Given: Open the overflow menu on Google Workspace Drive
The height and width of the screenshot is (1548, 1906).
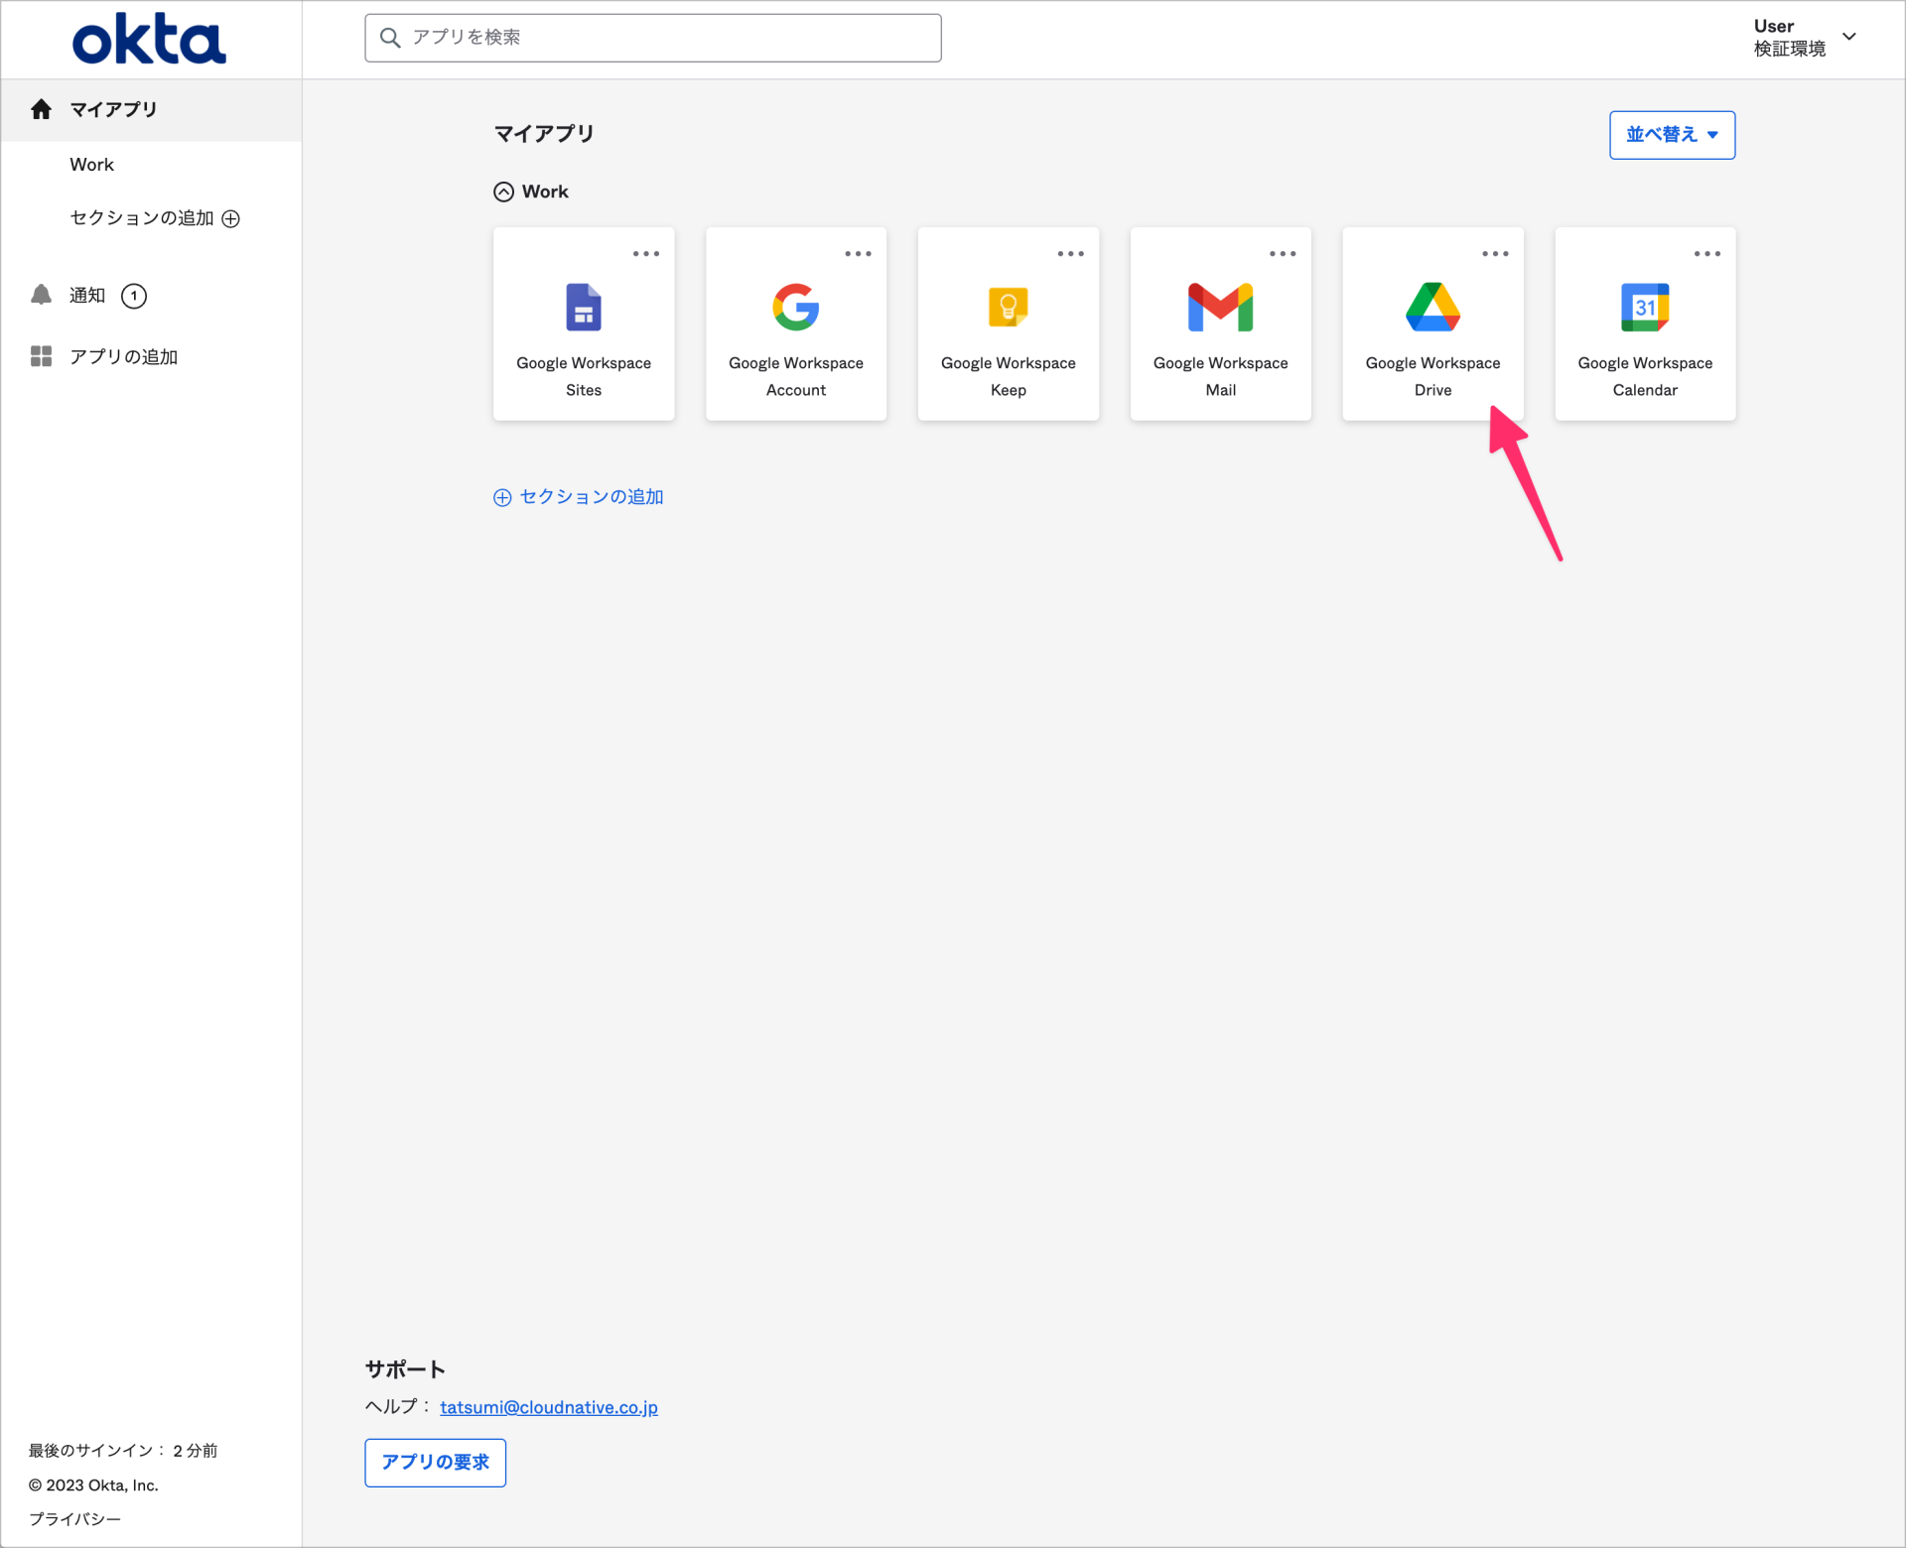Looking at the screenshot, I should click(1494, 253).
